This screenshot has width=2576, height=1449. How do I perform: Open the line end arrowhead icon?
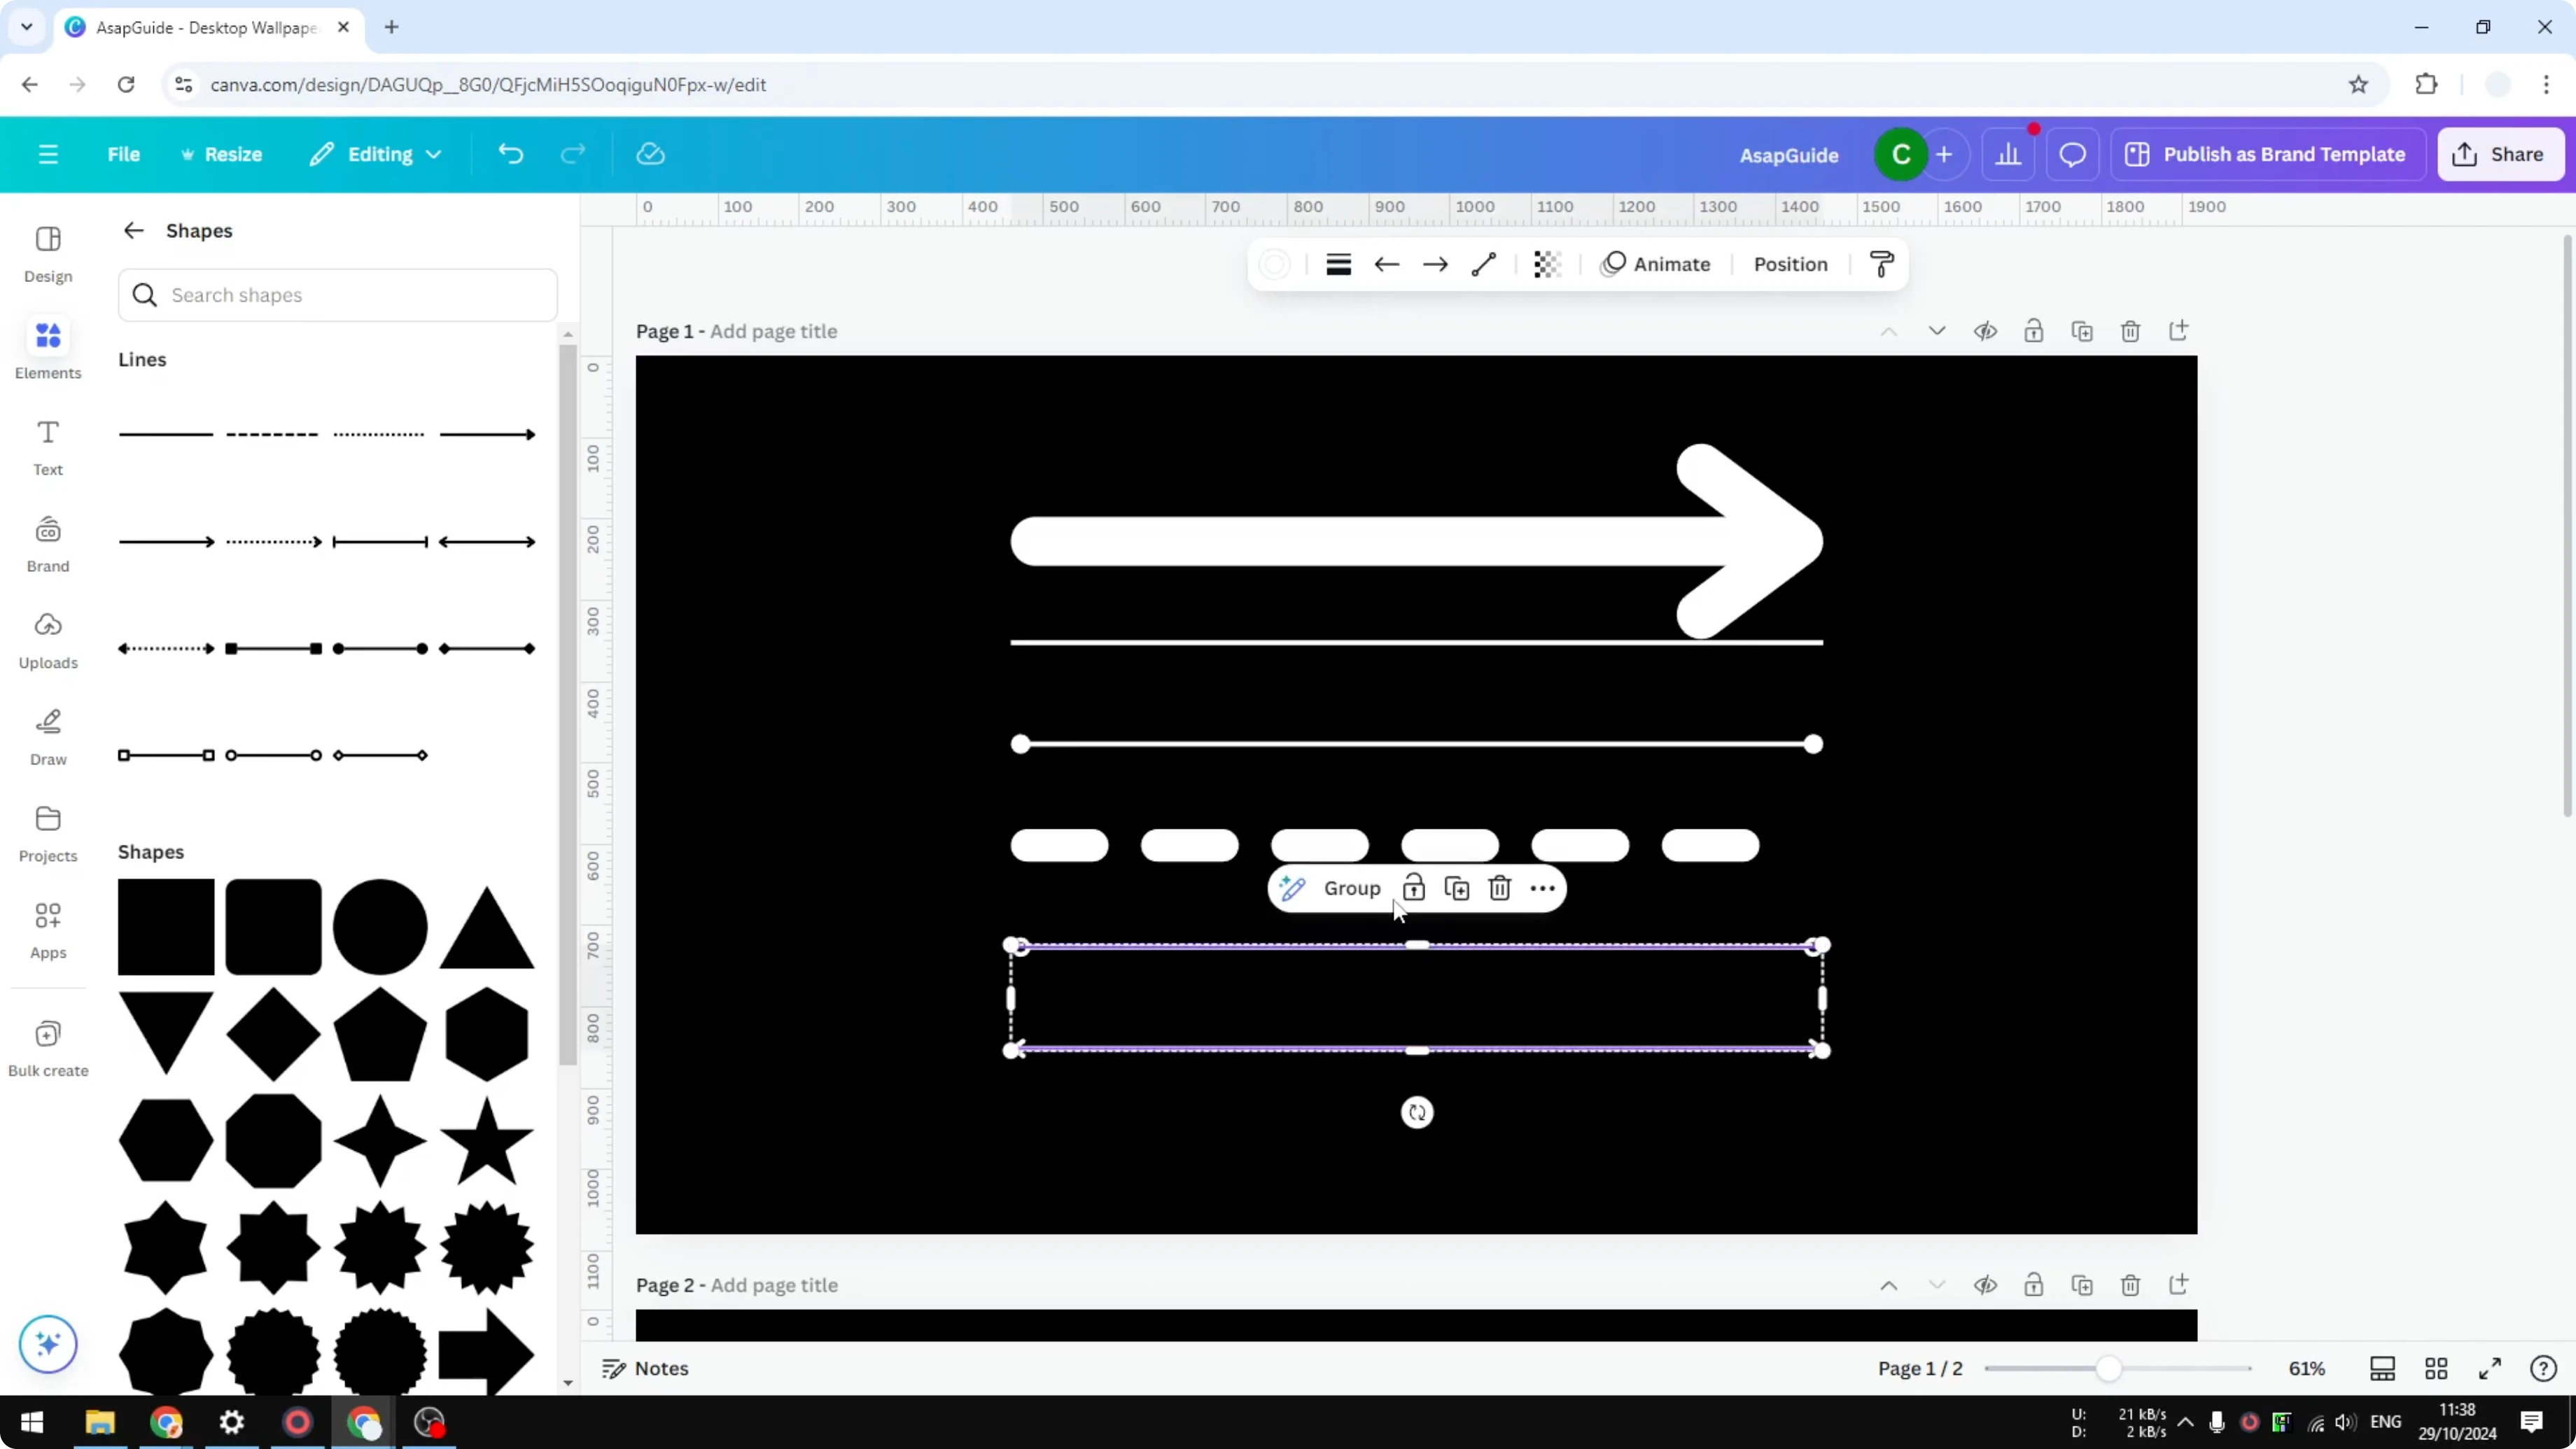click(1435, 264)
